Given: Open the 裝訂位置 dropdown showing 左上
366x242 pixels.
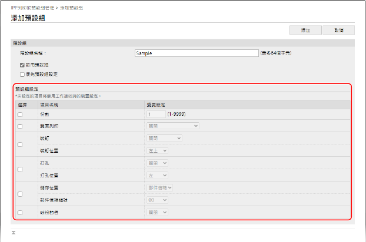Looking at the screenshot, I should (157, 150).
